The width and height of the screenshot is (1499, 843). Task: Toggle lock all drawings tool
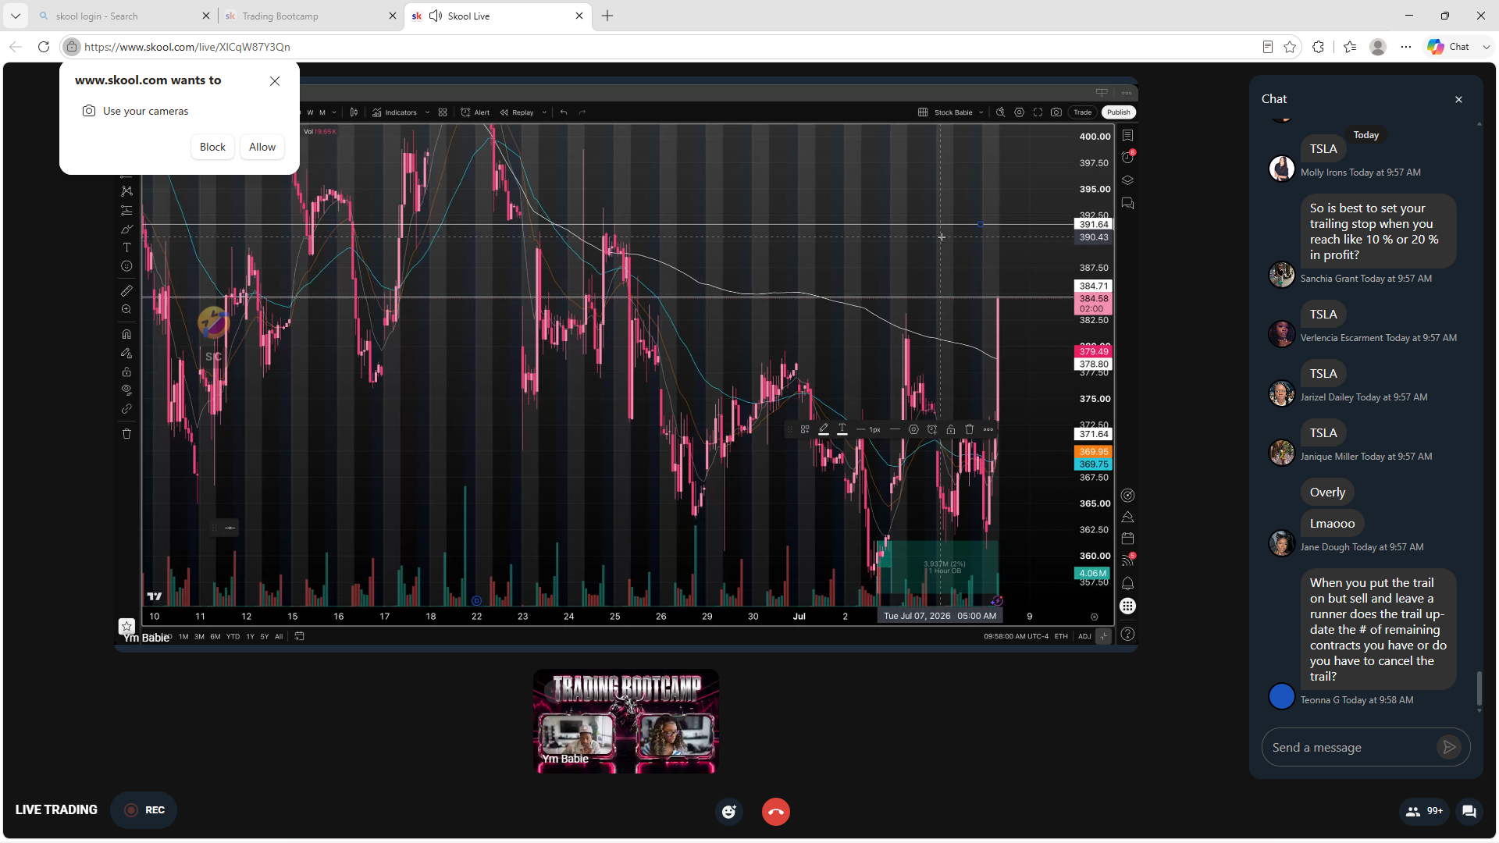coord(126,372)
